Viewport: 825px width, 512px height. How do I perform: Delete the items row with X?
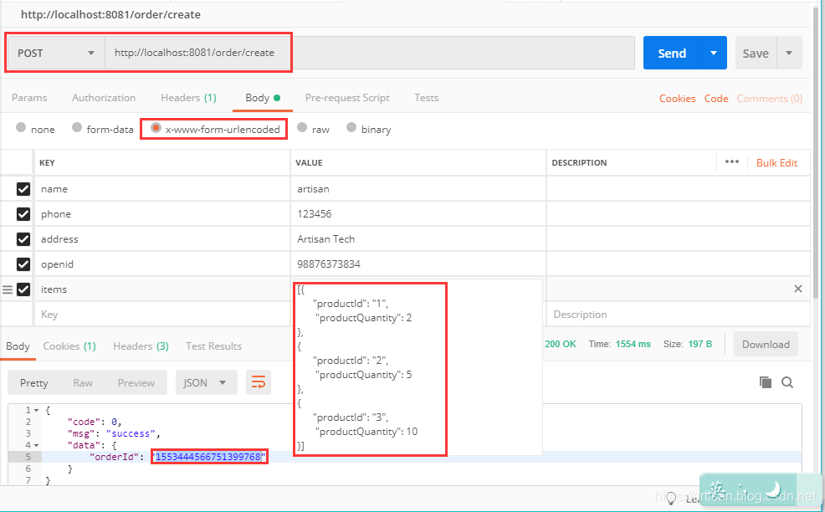pos(797,289)
